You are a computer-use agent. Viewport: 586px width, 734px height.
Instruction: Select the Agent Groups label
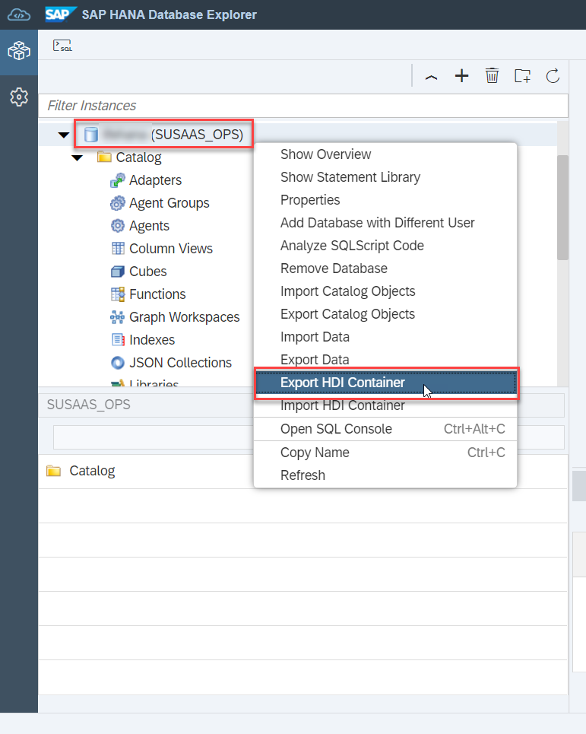point(169,203)
